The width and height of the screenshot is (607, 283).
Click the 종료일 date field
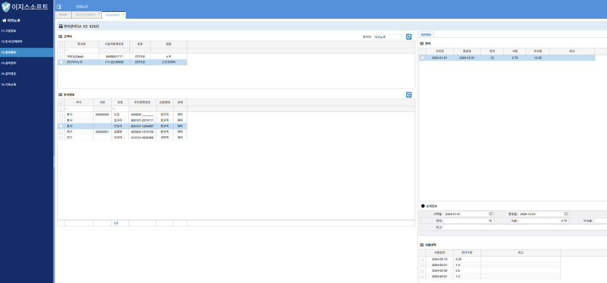[541, 214]
